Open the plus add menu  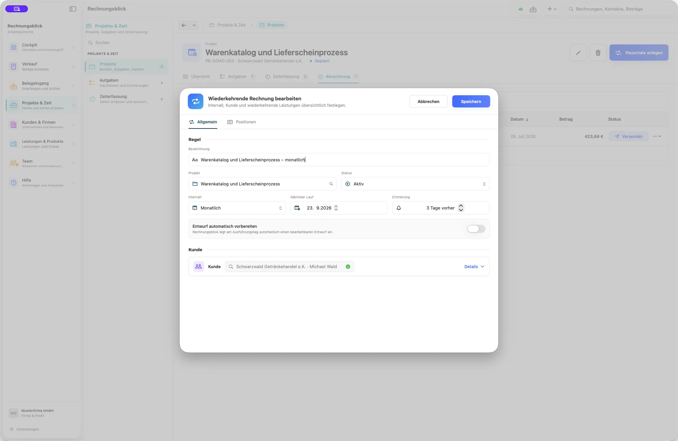(x=552, y=9)
